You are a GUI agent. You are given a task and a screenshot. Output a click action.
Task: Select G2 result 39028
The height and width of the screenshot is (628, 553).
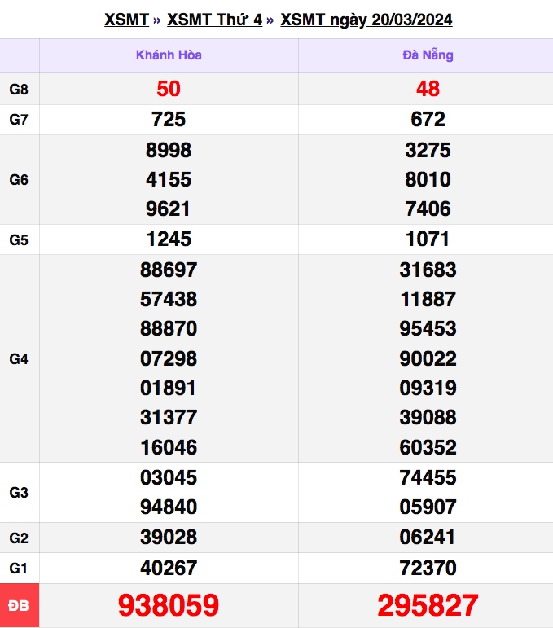169,537
